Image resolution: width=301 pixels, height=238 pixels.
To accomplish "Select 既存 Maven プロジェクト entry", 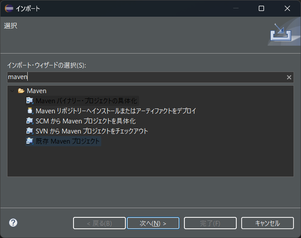I will click(68, 141).
